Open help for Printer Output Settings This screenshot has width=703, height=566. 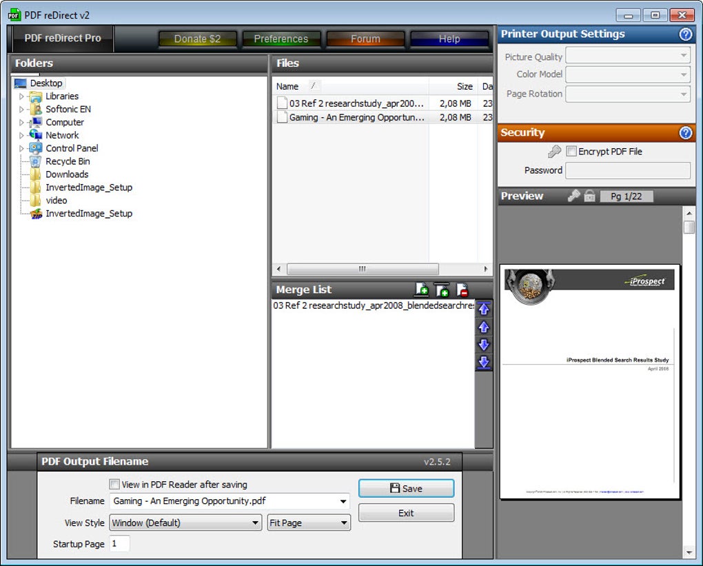click(685, 34)
